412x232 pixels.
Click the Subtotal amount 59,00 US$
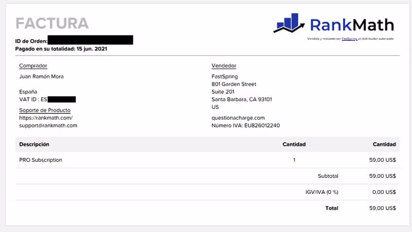point(382,176)
